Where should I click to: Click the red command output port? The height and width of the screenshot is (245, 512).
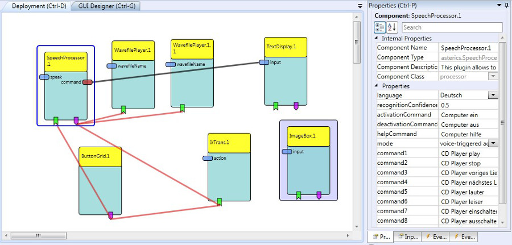88,82
